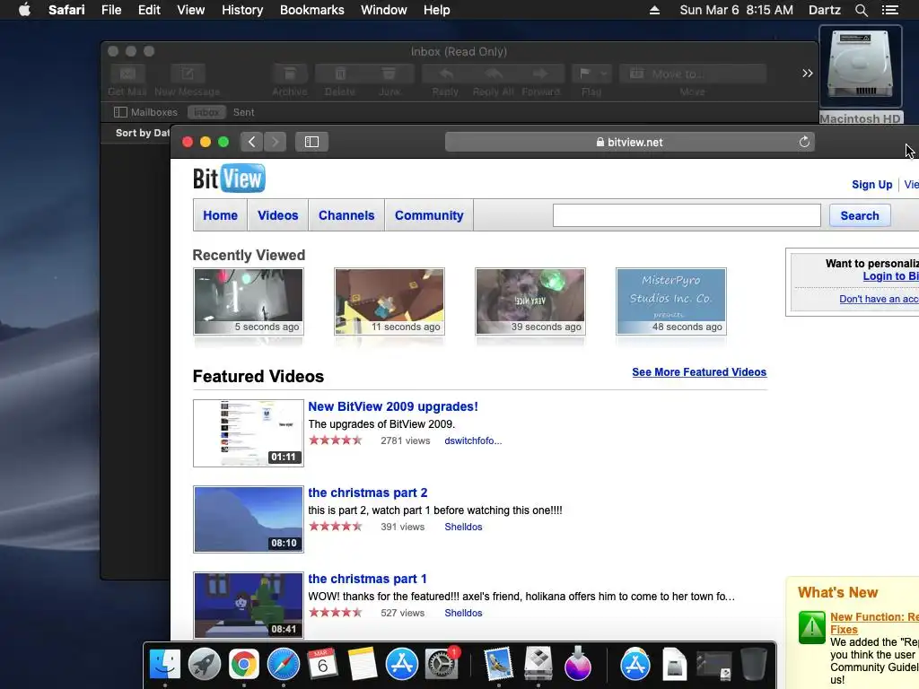Open Finder from the Dock
The image size is (919, 689).
pyautogui.click(x=165, y=665)
